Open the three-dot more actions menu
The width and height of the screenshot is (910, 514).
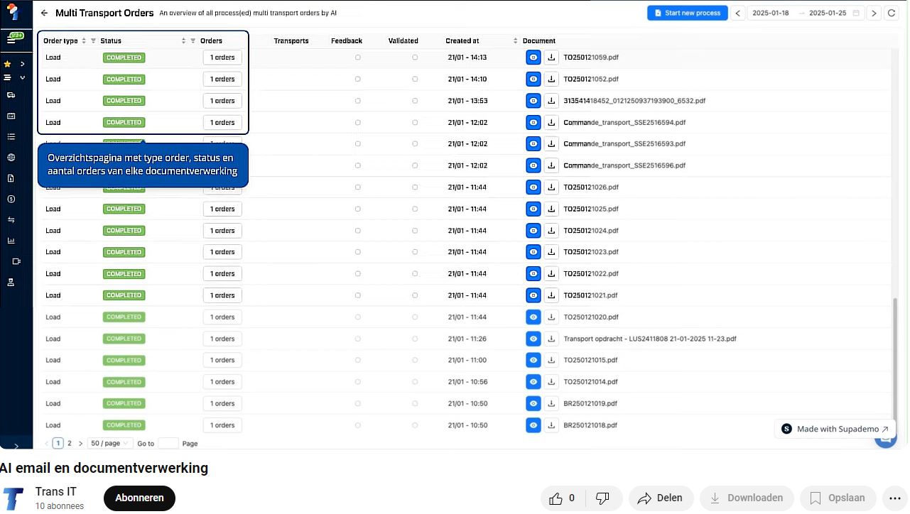point(894,498)
